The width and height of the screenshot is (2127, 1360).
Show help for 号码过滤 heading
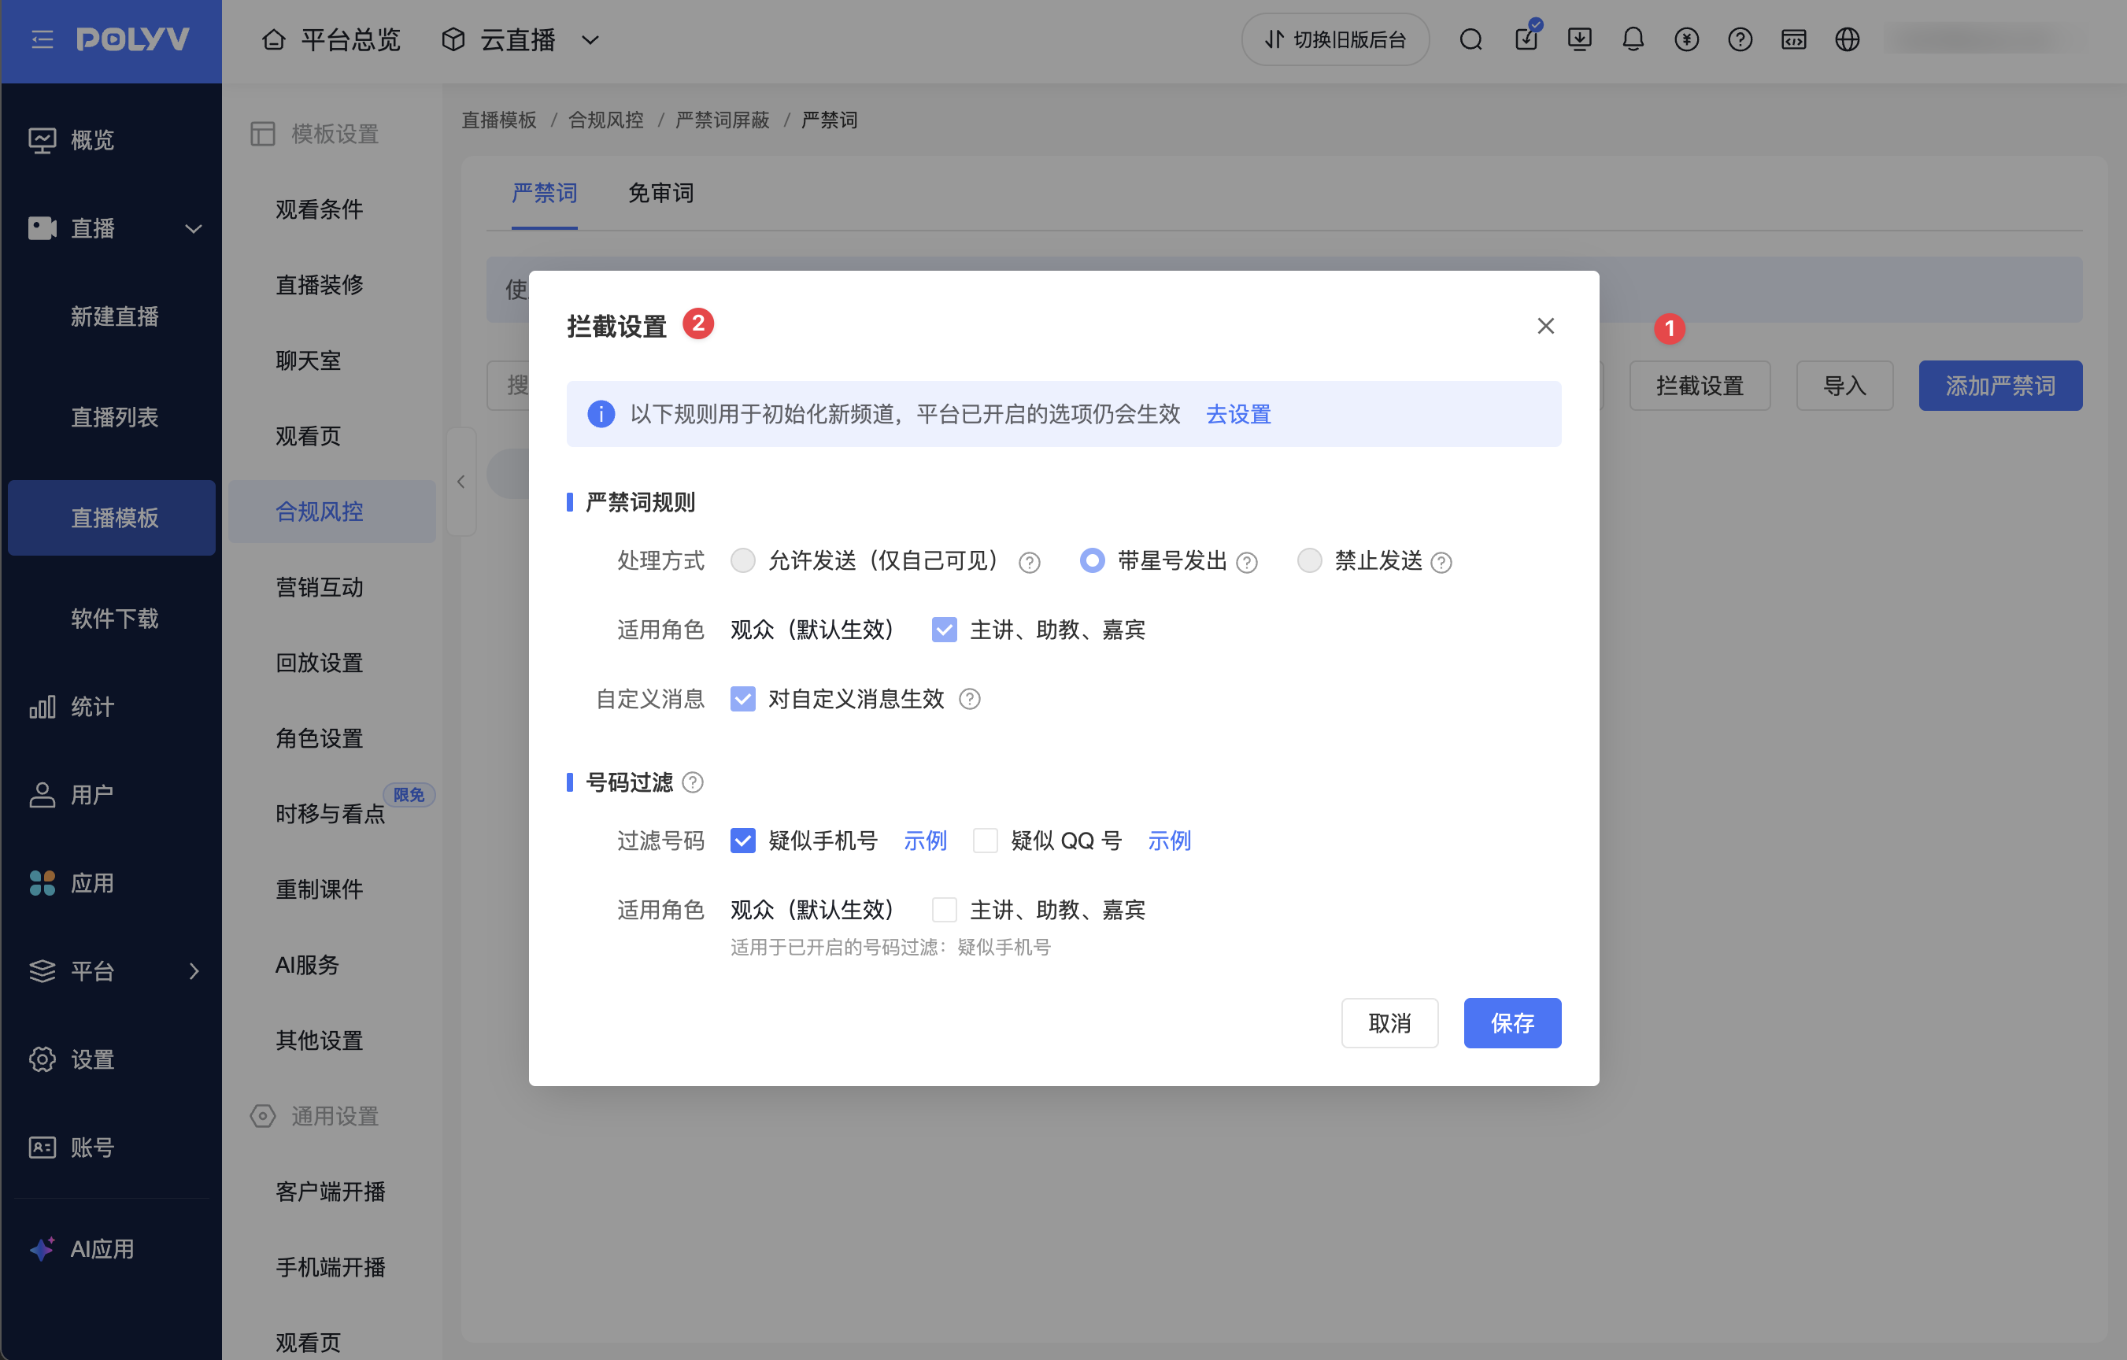pyautogui.click(x=693, y=782)
